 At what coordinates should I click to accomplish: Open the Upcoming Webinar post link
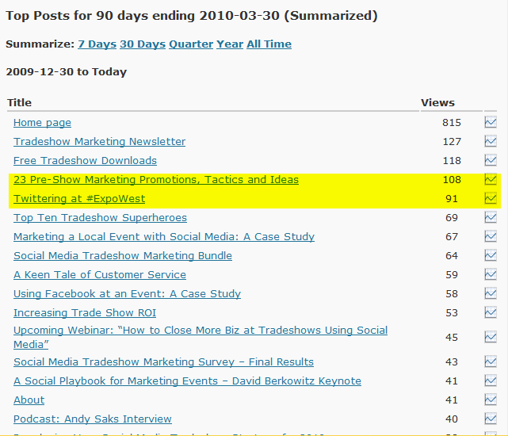pyautogui.click(x=201, y=337)
